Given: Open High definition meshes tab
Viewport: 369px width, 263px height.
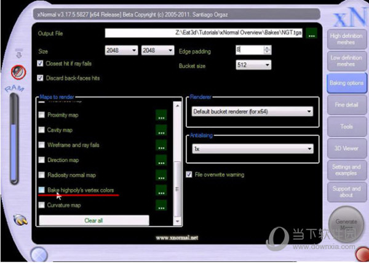Looking at the screenshot, I should tap(346, 39).
